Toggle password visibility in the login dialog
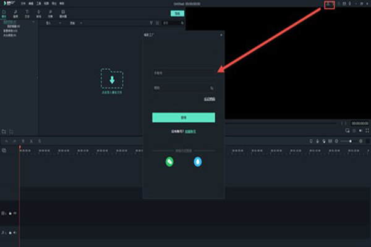Viewport: 371px width, 247px height. click(211, 88)
